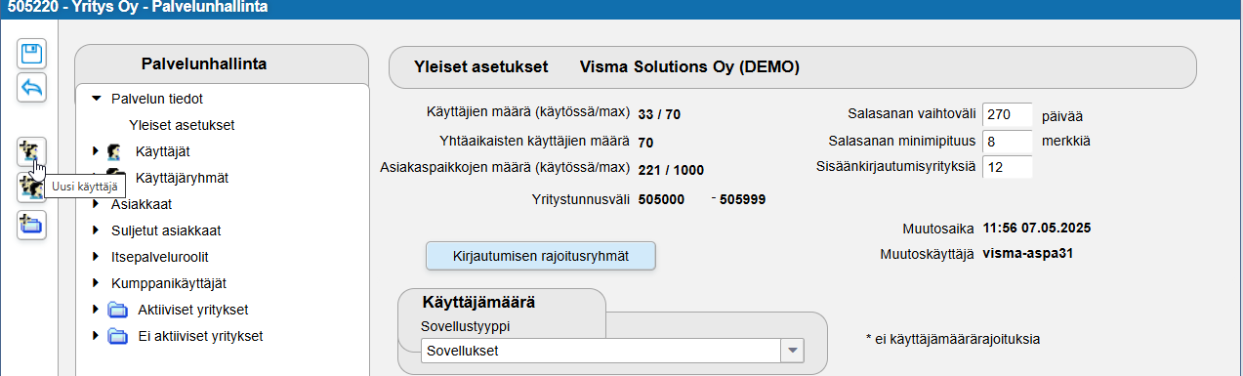
Task: Expand the Suljetut asiakkaat node
Action: 96,230
